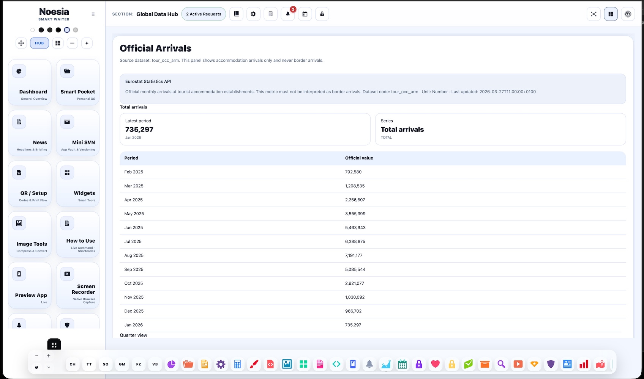The height and width of the screenshot is (379, 644).
Task: Open the Smart Pocket tile
Action: point(78,82)
